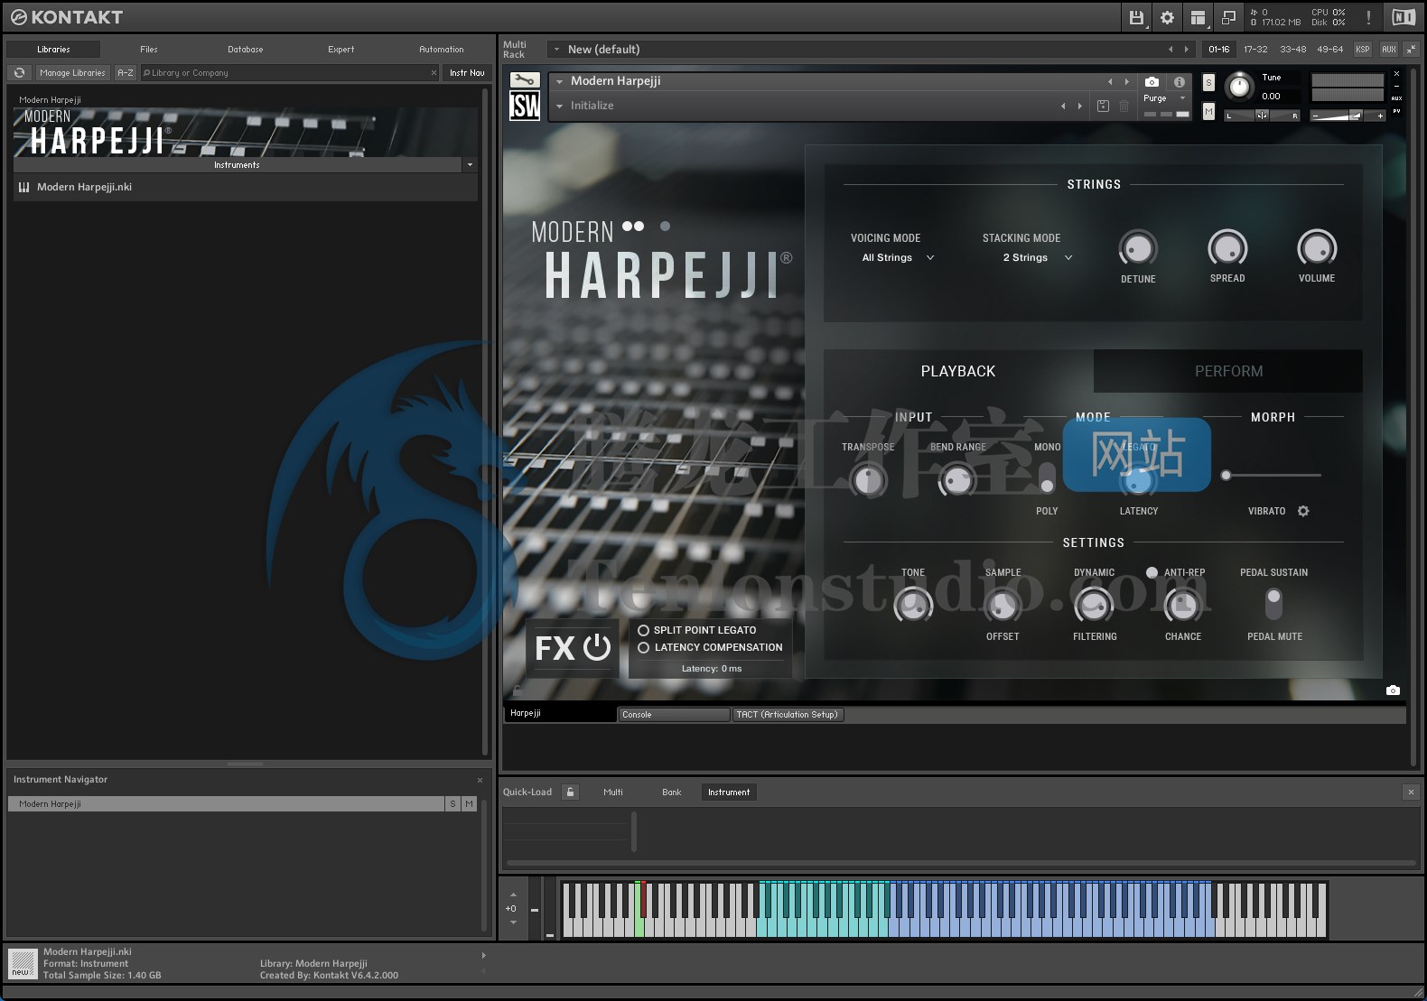Open vibrato settings gear icon

click(1303, 511)
